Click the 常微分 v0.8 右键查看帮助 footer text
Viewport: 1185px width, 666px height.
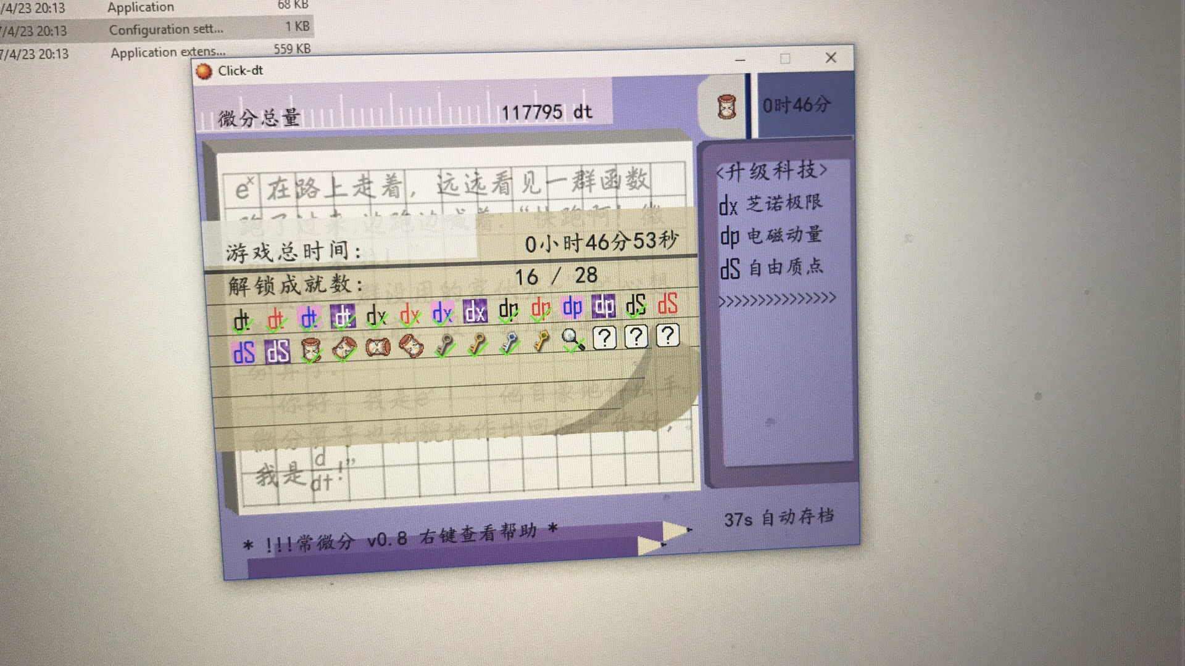point(400,537)
